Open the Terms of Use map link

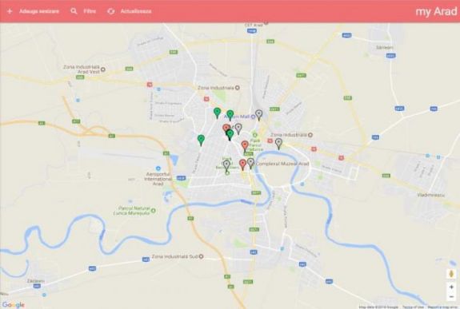(x=413, y=307)
